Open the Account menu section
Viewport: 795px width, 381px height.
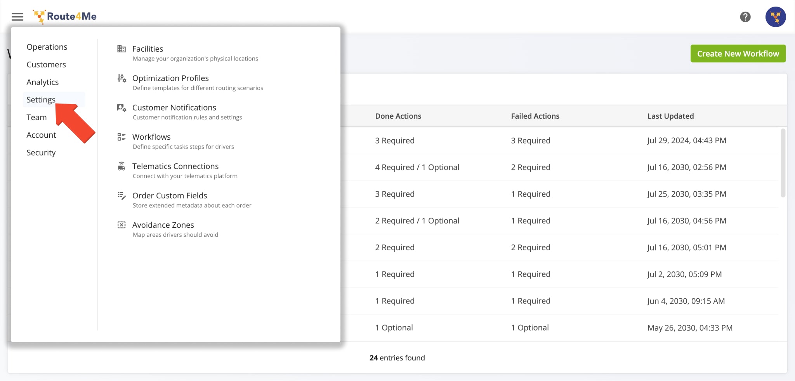coord(41,135)
